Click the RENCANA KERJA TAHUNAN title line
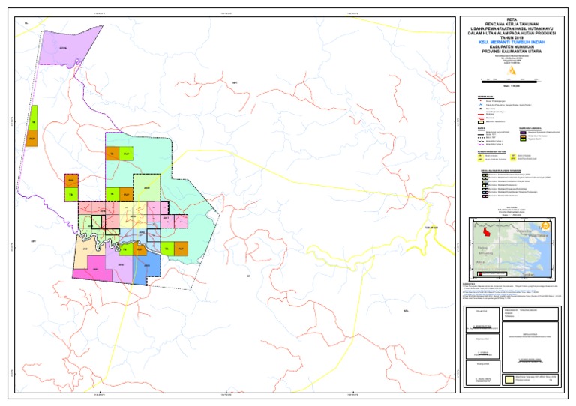Image resolution: width=576 pixels, height=406 pixels. 511,24
